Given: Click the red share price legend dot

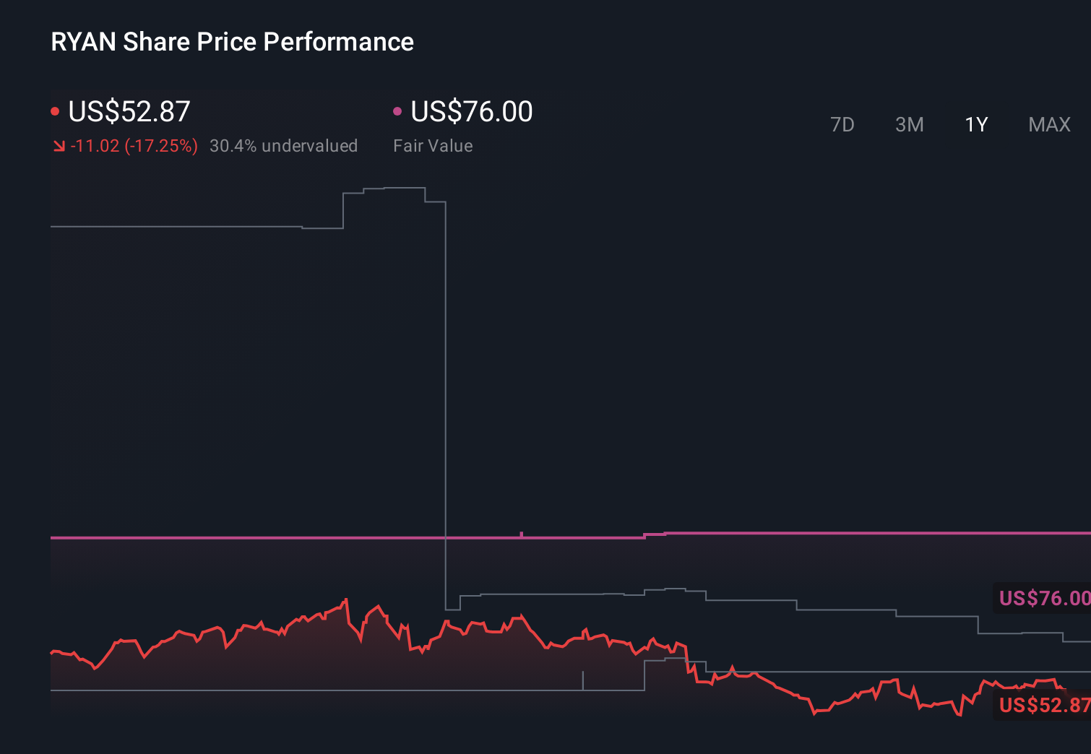Looking at the screenshot, I should tap(55, 110).
